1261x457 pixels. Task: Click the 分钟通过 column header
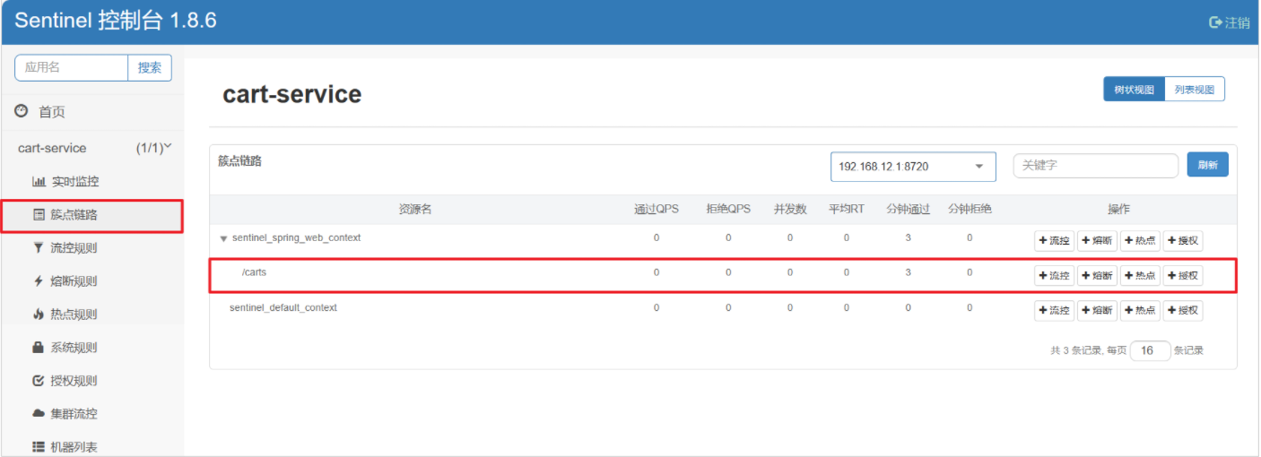coord(909,209)
